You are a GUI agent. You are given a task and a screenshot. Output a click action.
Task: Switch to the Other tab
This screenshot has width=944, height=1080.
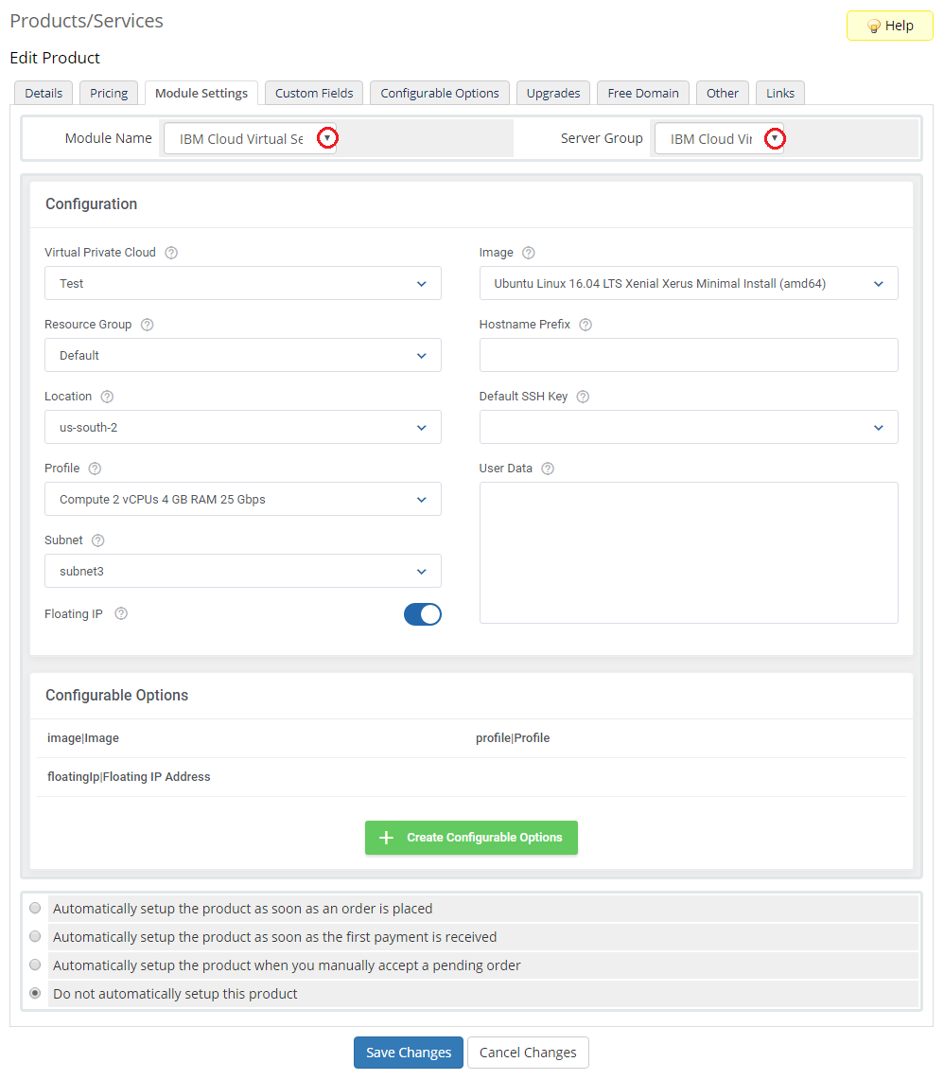point(723,93)
